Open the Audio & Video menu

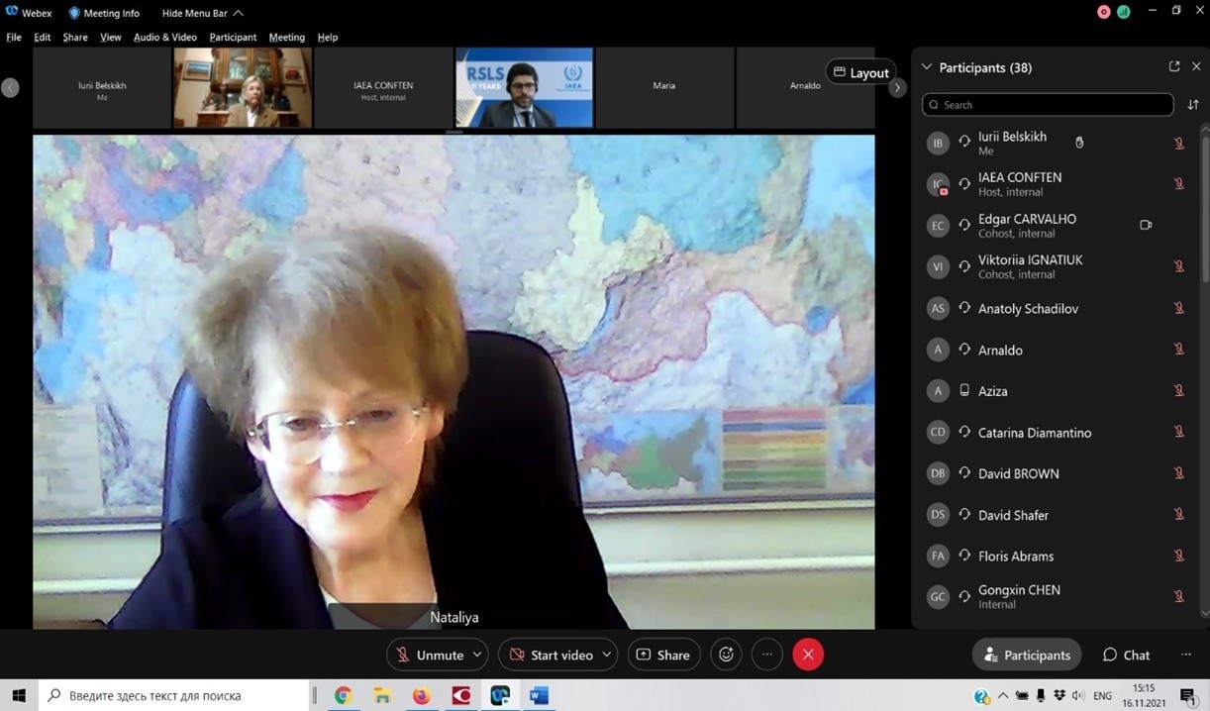point(164,38)
